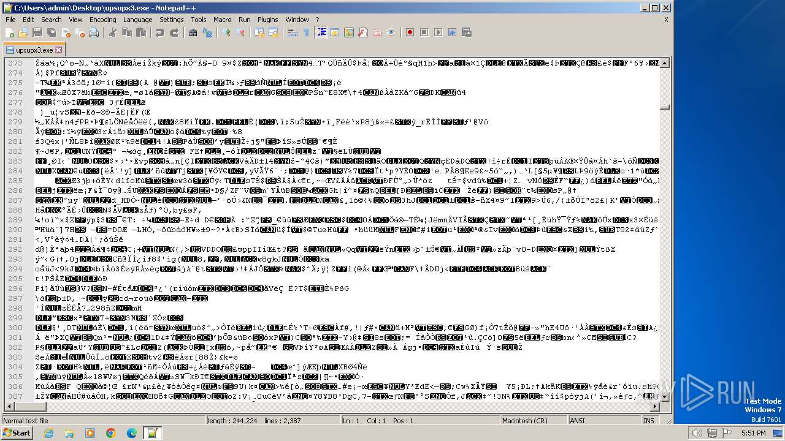Open the Plugins menu
This screenshot has width=785, height=441.
(x=267, y=20)
